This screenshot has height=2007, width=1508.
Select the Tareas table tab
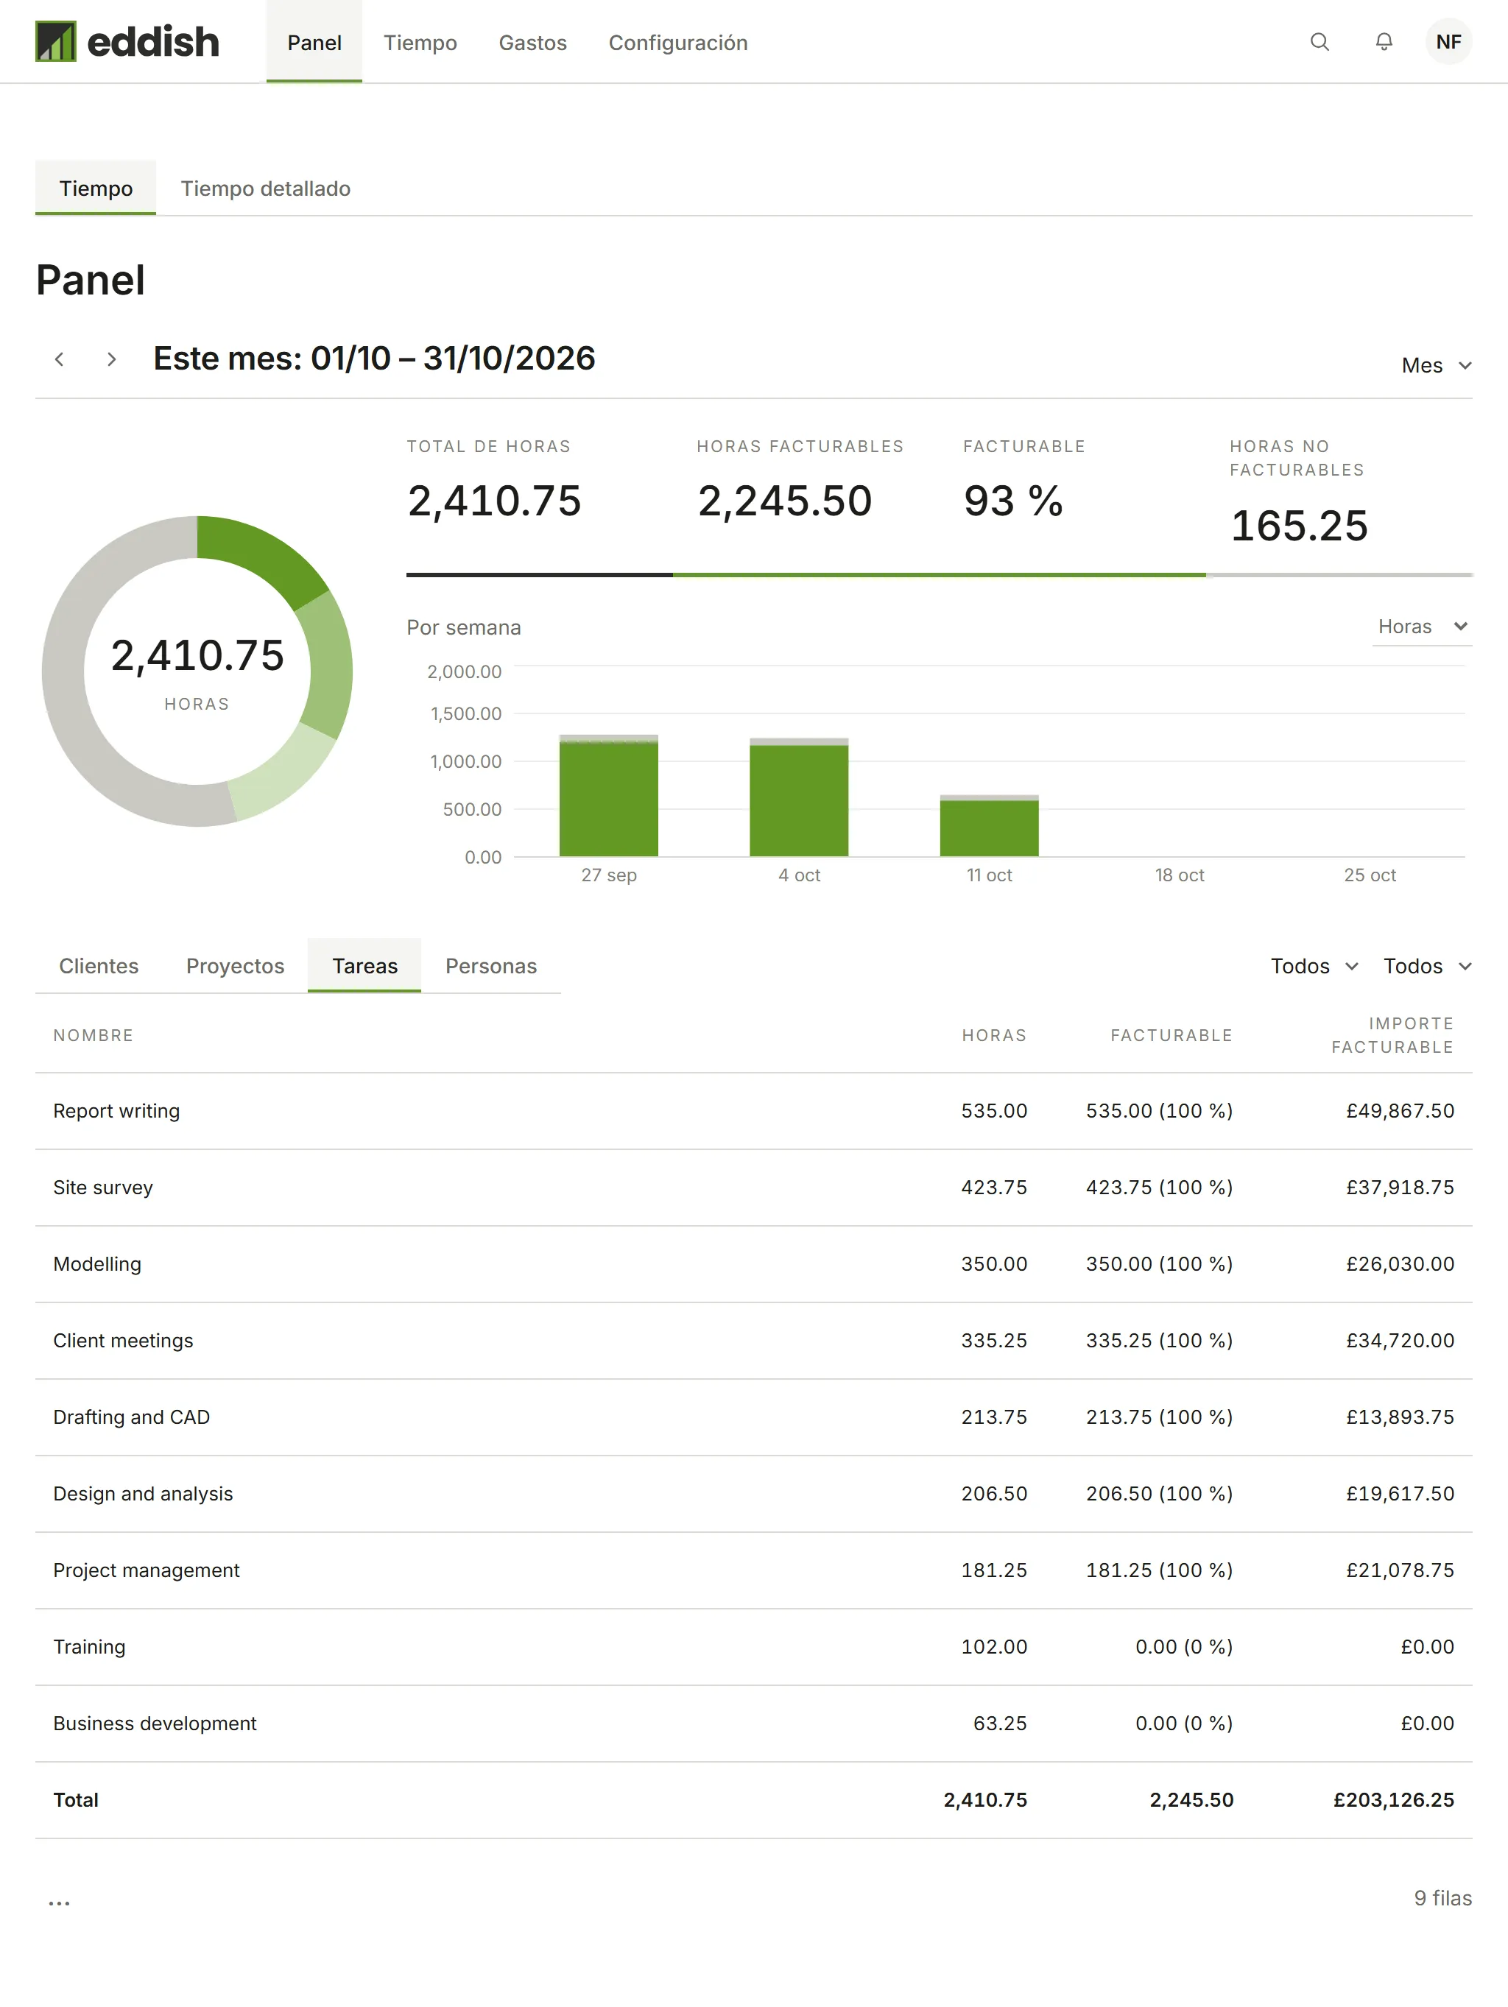click(364, 966)
